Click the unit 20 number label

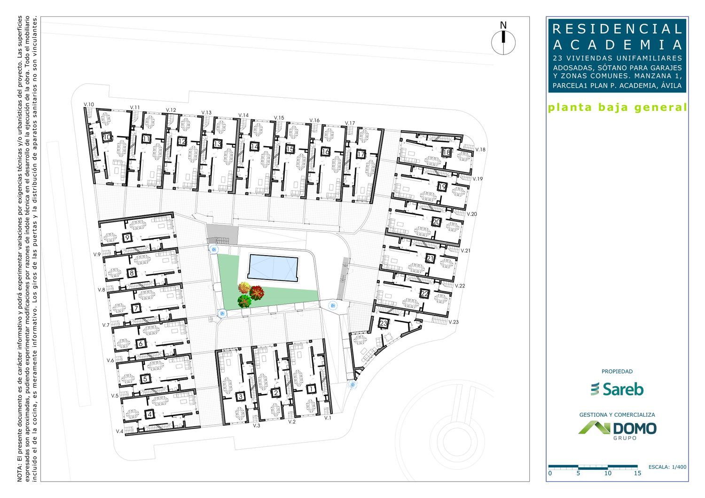(436, 222)
